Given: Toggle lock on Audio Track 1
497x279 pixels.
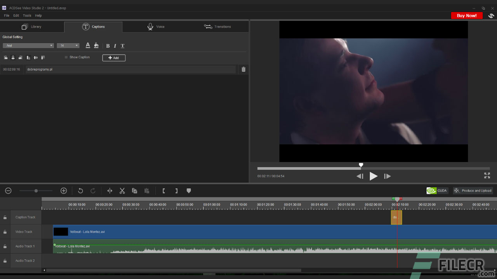Looking at the screenshot, I should click(5, 246).
